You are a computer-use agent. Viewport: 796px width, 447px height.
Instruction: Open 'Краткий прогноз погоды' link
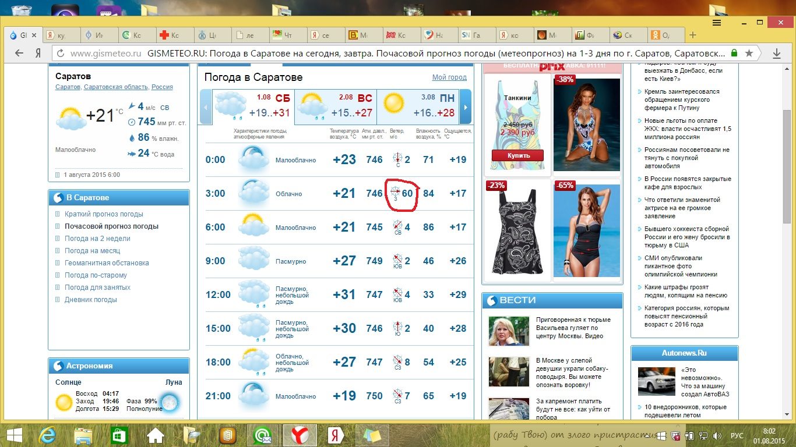pos(104,214)
